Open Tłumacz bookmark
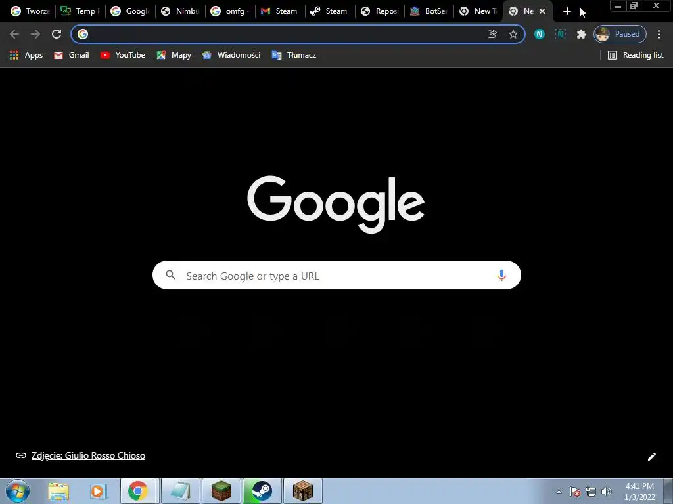Screen dimensions: 673x504 pos(294,55)
